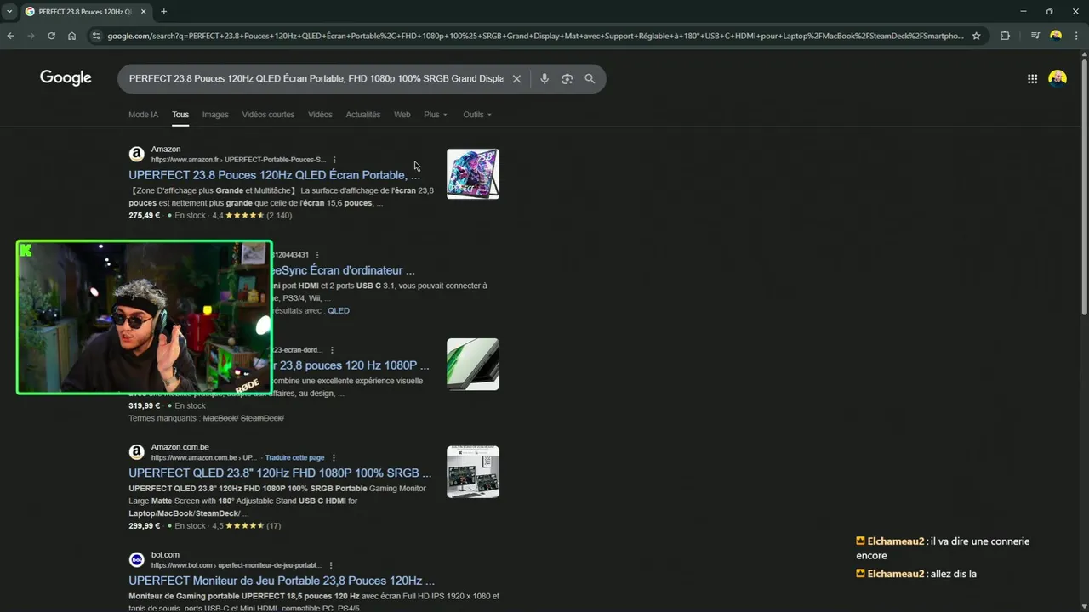
Task: Open a new browser tab
Action: pyautogui.click(x=163, y=12)
